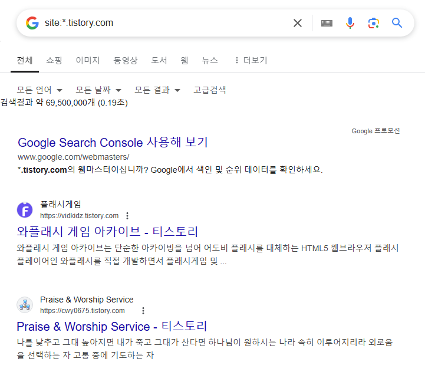Open options dots for cwy0675.tistory.com result
The width and height of the screenshot is (425, 375).
click(x=143, y=311)
